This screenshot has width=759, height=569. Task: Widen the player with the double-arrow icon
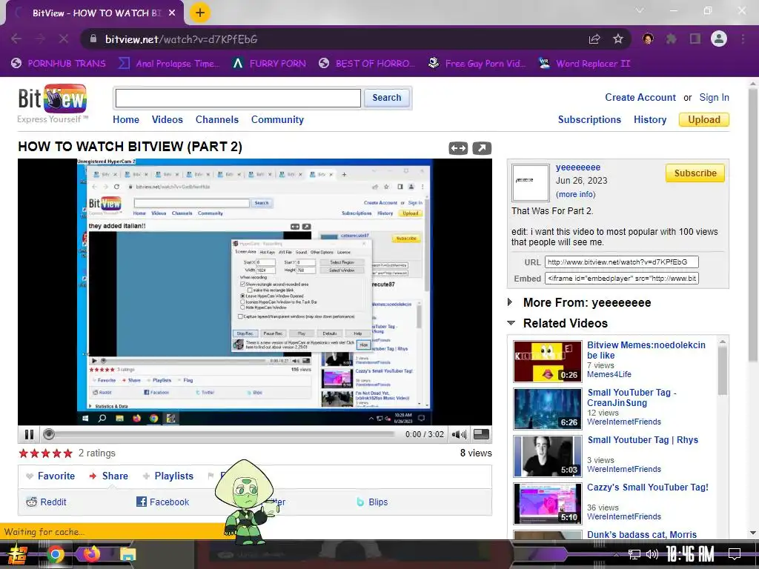click(458, 148)
